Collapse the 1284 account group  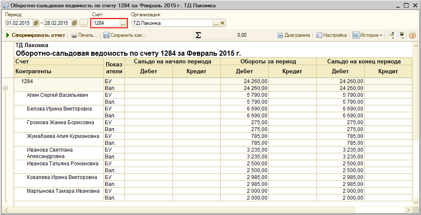(6, 88)
